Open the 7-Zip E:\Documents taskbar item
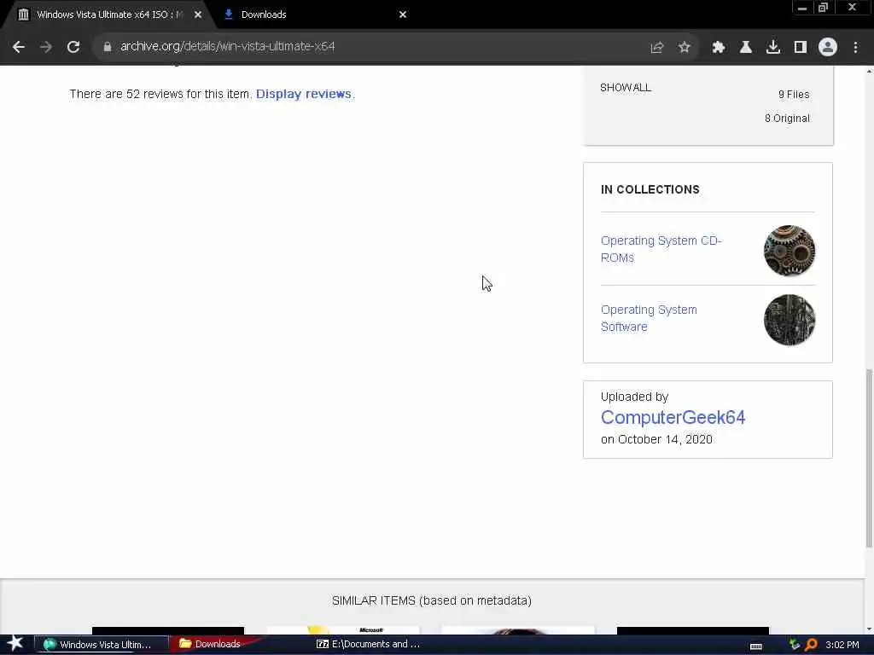874x655 pixels. 369,644
